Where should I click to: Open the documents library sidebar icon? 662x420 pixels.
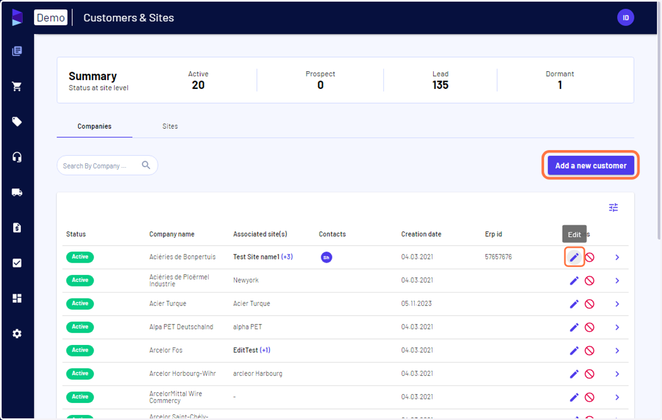point(17,51)
